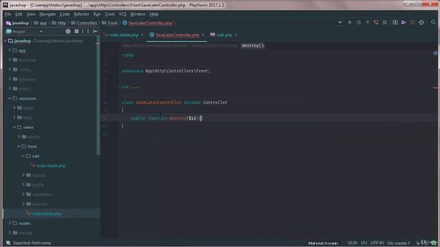Screen dimensions: 440x247
Task: Click the Http breadcrumb in navigation bar
Action: 62,23
